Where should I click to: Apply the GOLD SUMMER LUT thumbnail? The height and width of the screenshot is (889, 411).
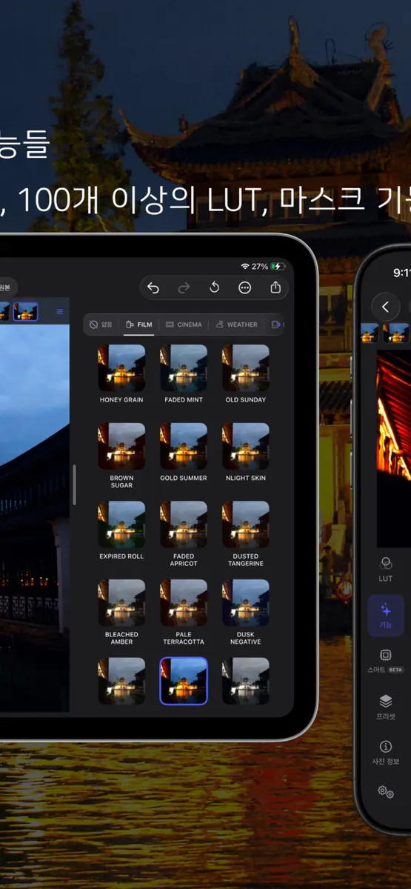coord(184,447)
